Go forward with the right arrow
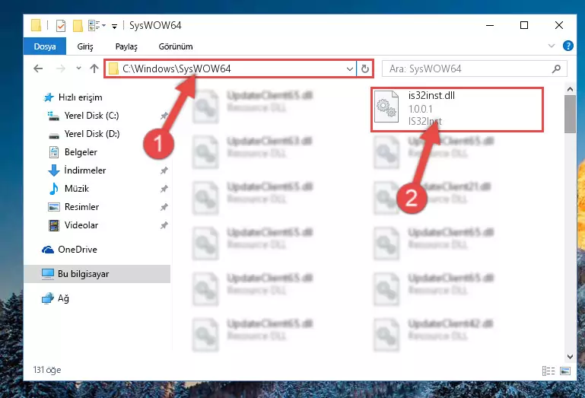Screen dimensions: 585x398 click(x=60, y=68)
